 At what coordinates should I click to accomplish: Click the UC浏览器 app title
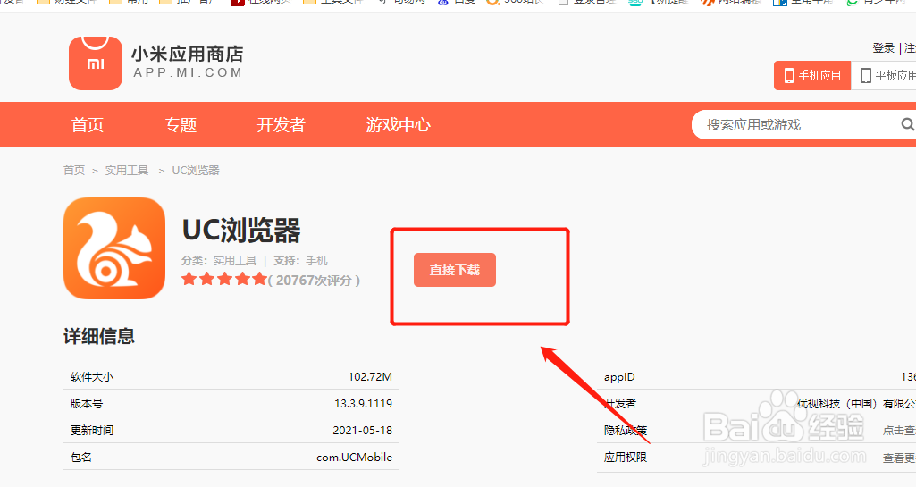241,230
